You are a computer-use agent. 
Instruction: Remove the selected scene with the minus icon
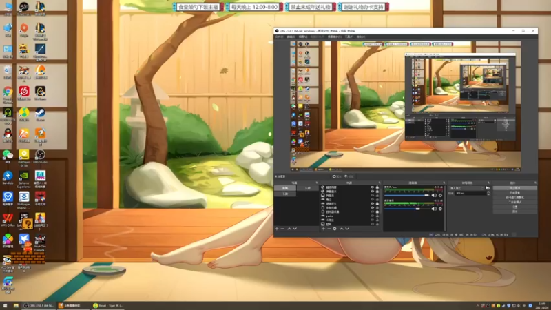click(282, 229)
